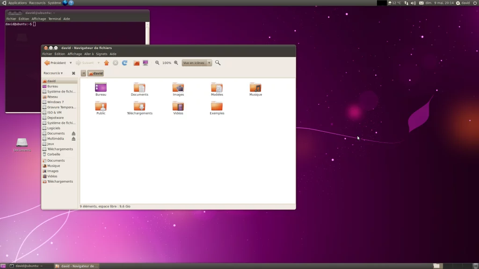
Task: Select Corbeille in the sidebar
Action: tap(53, 154)
